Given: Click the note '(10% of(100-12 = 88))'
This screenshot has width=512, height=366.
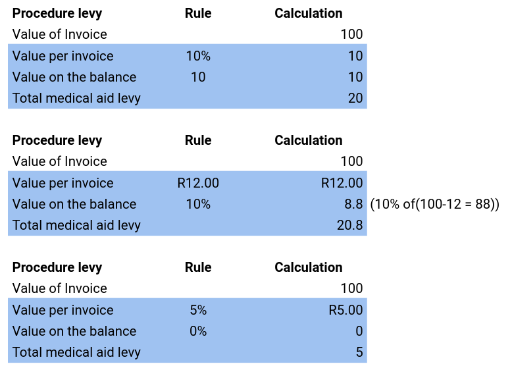Looking at the screenshot, I should 434,204.
